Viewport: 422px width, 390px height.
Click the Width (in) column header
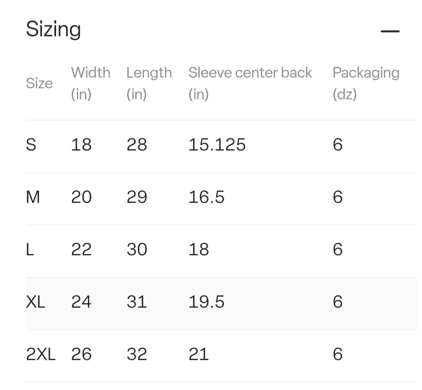pyautogui.click(x=90, y=83)
